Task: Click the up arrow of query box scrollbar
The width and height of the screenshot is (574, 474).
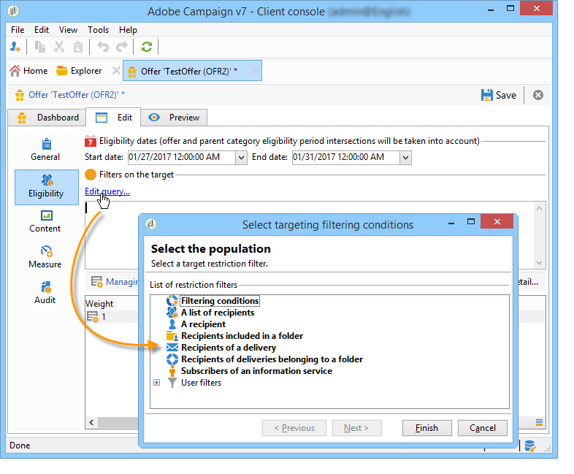Action: 539,208
